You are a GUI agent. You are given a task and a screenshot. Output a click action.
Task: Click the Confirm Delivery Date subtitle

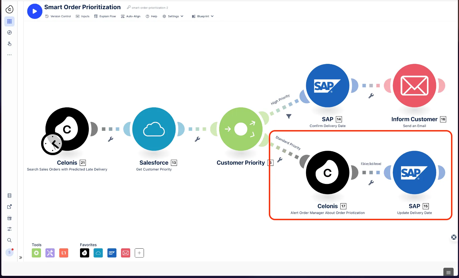click(327, 126)
